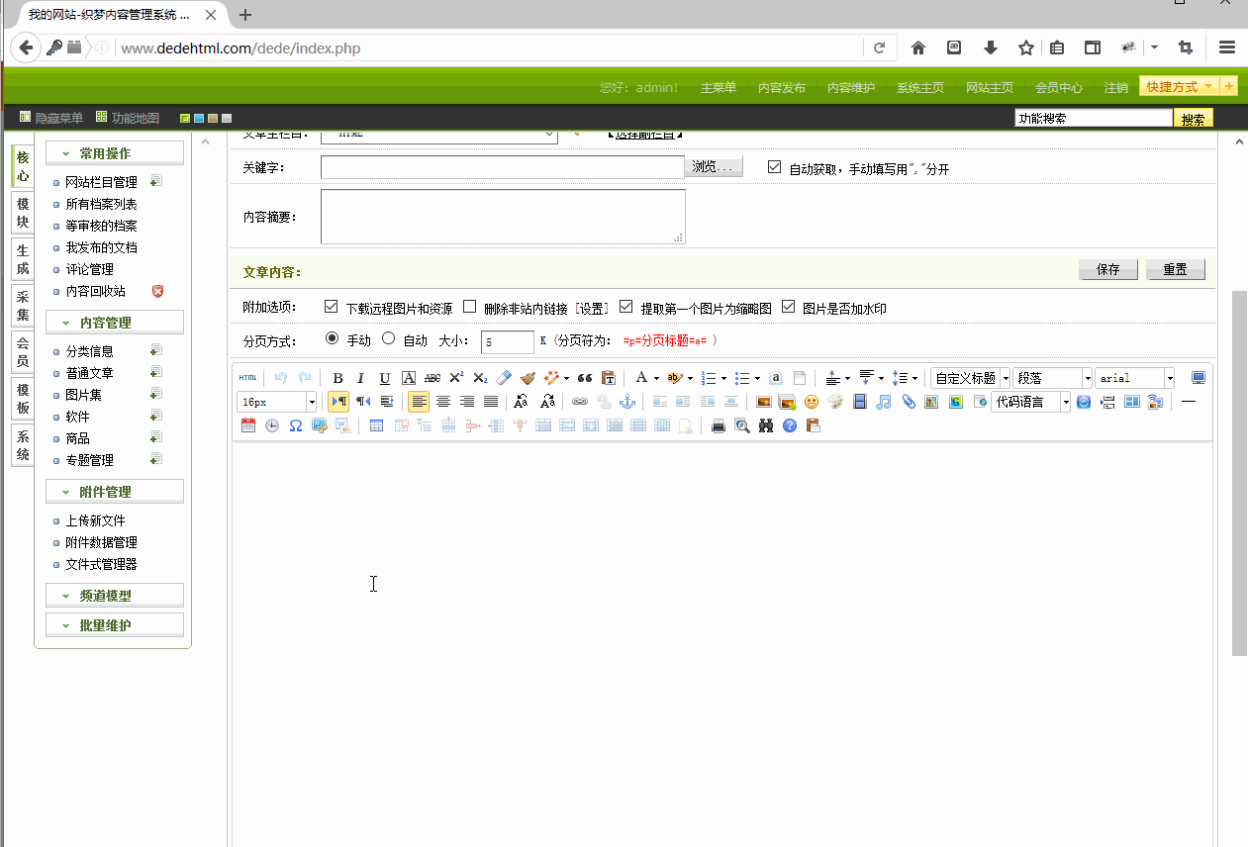Open the 代码语言 code language dropdown

(x=1029, y=402)
